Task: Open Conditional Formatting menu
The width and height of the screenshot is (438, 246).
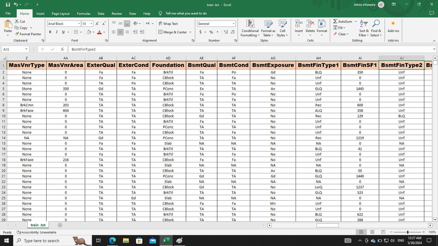Action: (250, 28)
